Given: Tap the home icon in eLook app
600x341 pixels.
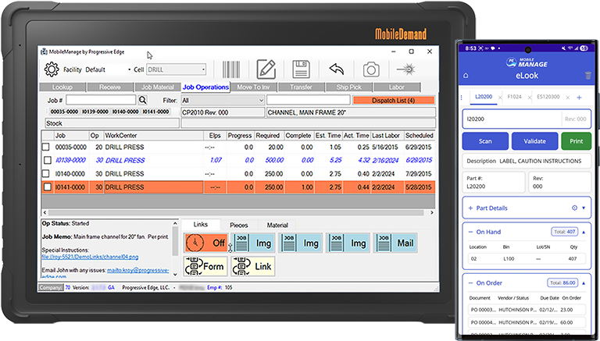Looking at the screenshot, I should click(466, 76).
